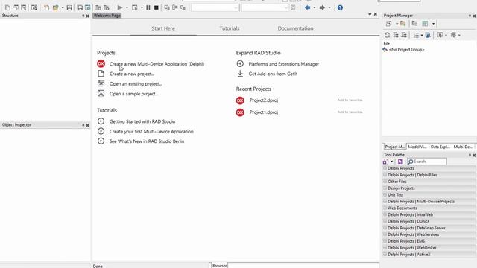The width and height of the screenshot is (477, 268).
Task: Switch to the Model View panel tab
Action: point(417,147)
